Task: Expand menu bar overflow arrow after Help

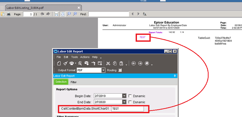Action: click(101, 58)
